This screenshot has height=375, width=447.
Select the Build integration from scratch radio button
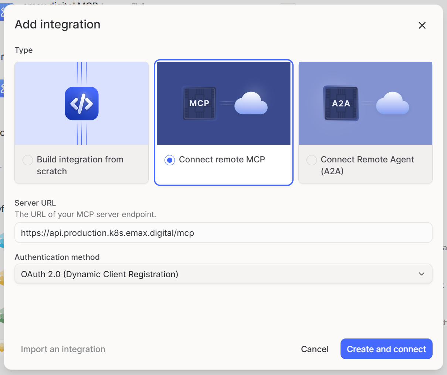(x=28, y=160)
